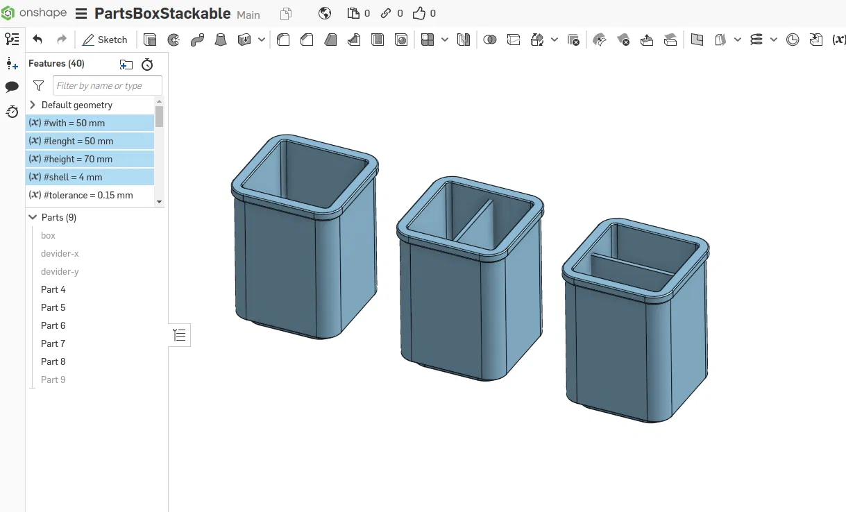Toggle the feature list panel icon
846x512 pixels.
click(12, 40)
